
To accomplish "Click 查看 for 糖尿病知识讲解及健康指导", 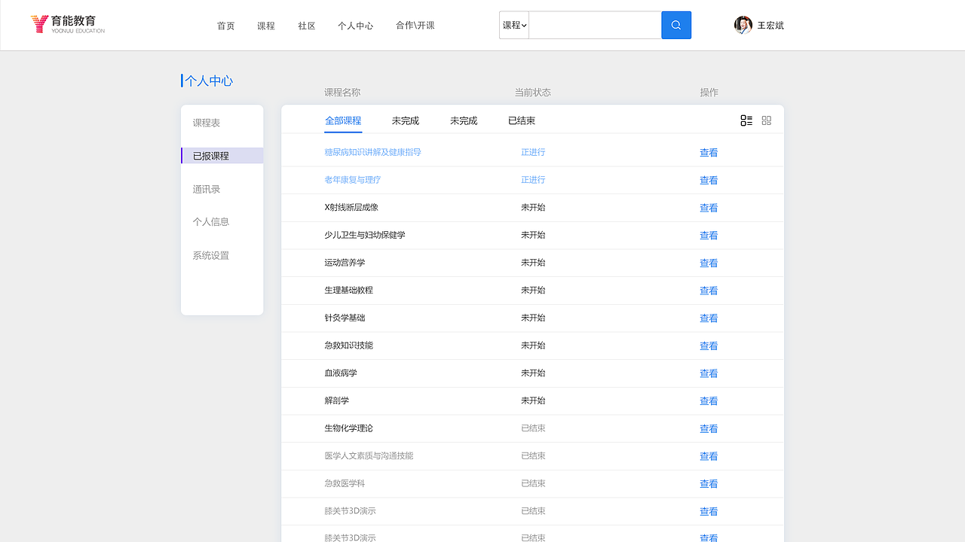I will pyautogui.click(x=709, y=152).
